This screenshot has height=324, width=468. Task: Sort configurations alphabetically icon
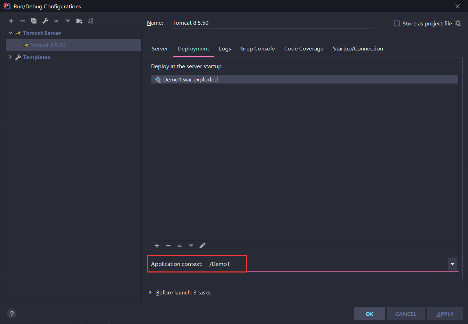(x=90, y=21)
